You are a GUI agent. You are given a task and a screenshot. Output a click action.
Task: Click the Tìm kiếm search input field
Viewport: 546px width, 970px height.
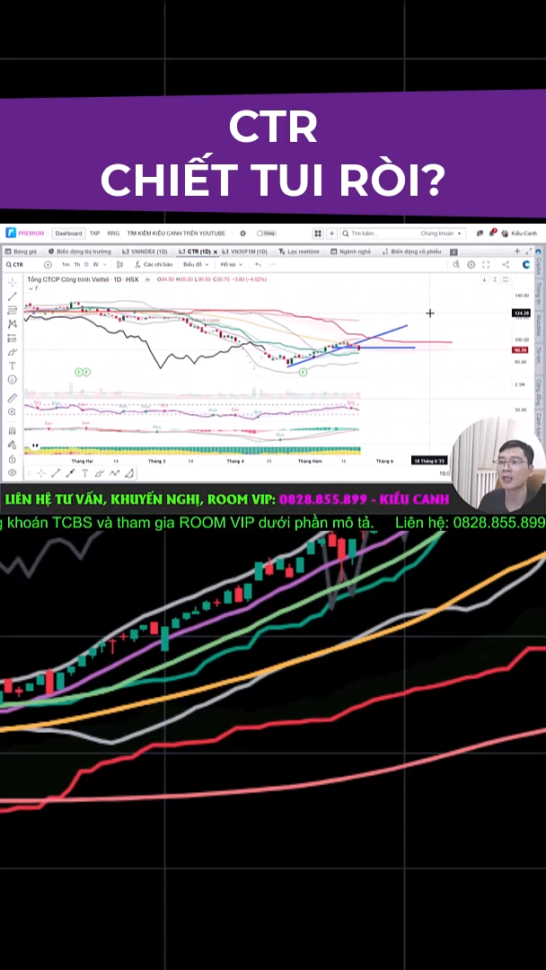[380, 234]
